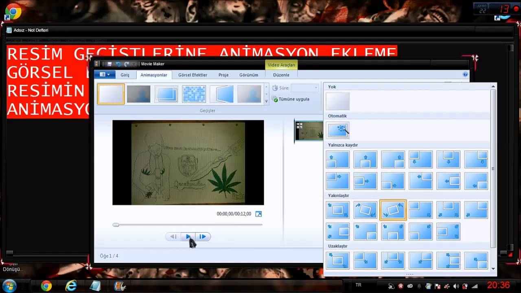521x293 pixels.
Task: Pick the overlapping blue frames transition
Action: point(166,94)
